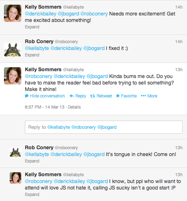
Task: Hide conversation on the selected tweet
Action: coord(47,96)
